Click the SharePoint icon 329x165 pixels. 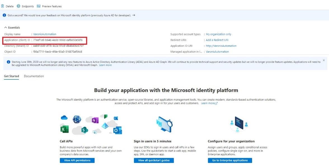tap(84, 130)
